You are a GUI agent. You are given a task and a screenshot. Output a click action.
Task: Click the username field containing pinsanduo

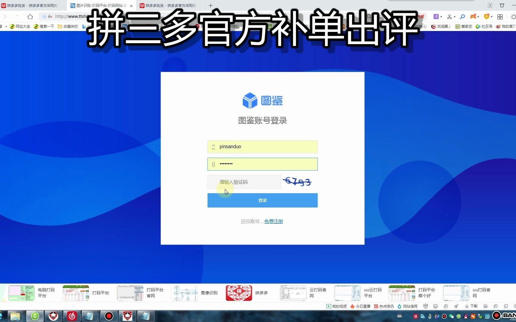click(x=262, y=147)
